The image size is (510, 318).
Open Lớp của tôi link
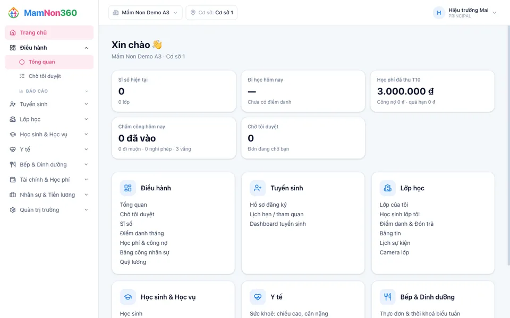click(x=394, y=205)
